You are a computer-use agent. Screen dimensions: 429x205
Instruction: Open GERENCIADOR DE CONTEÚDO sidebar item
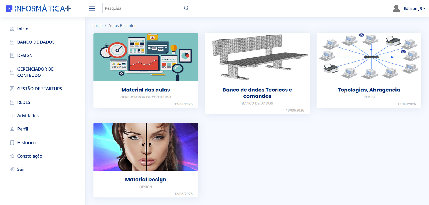click(35, 72)
